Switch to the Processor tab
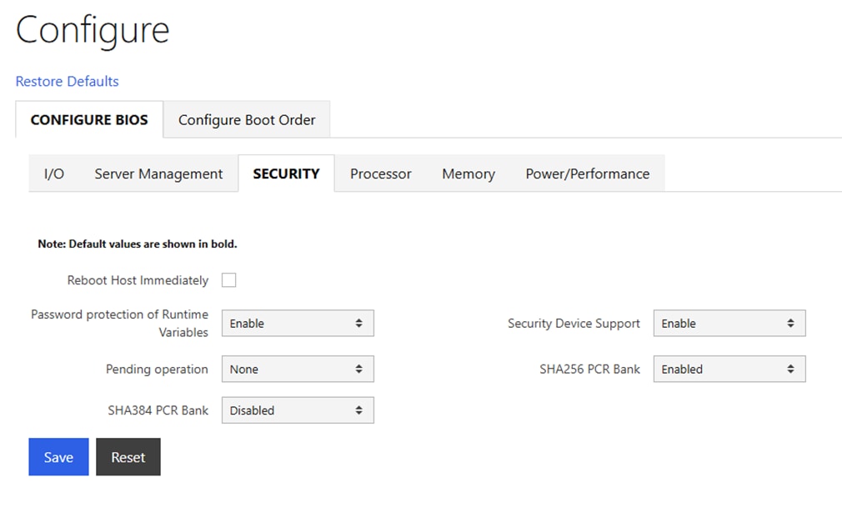The width and height of the screenshot is (842, 508). (x=380, y=174)
